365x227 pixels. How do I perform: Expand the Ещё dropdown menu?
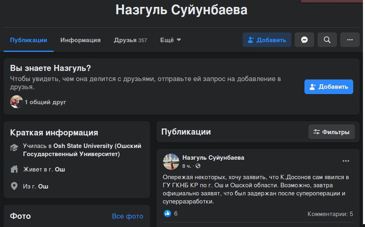coord(170,40)
